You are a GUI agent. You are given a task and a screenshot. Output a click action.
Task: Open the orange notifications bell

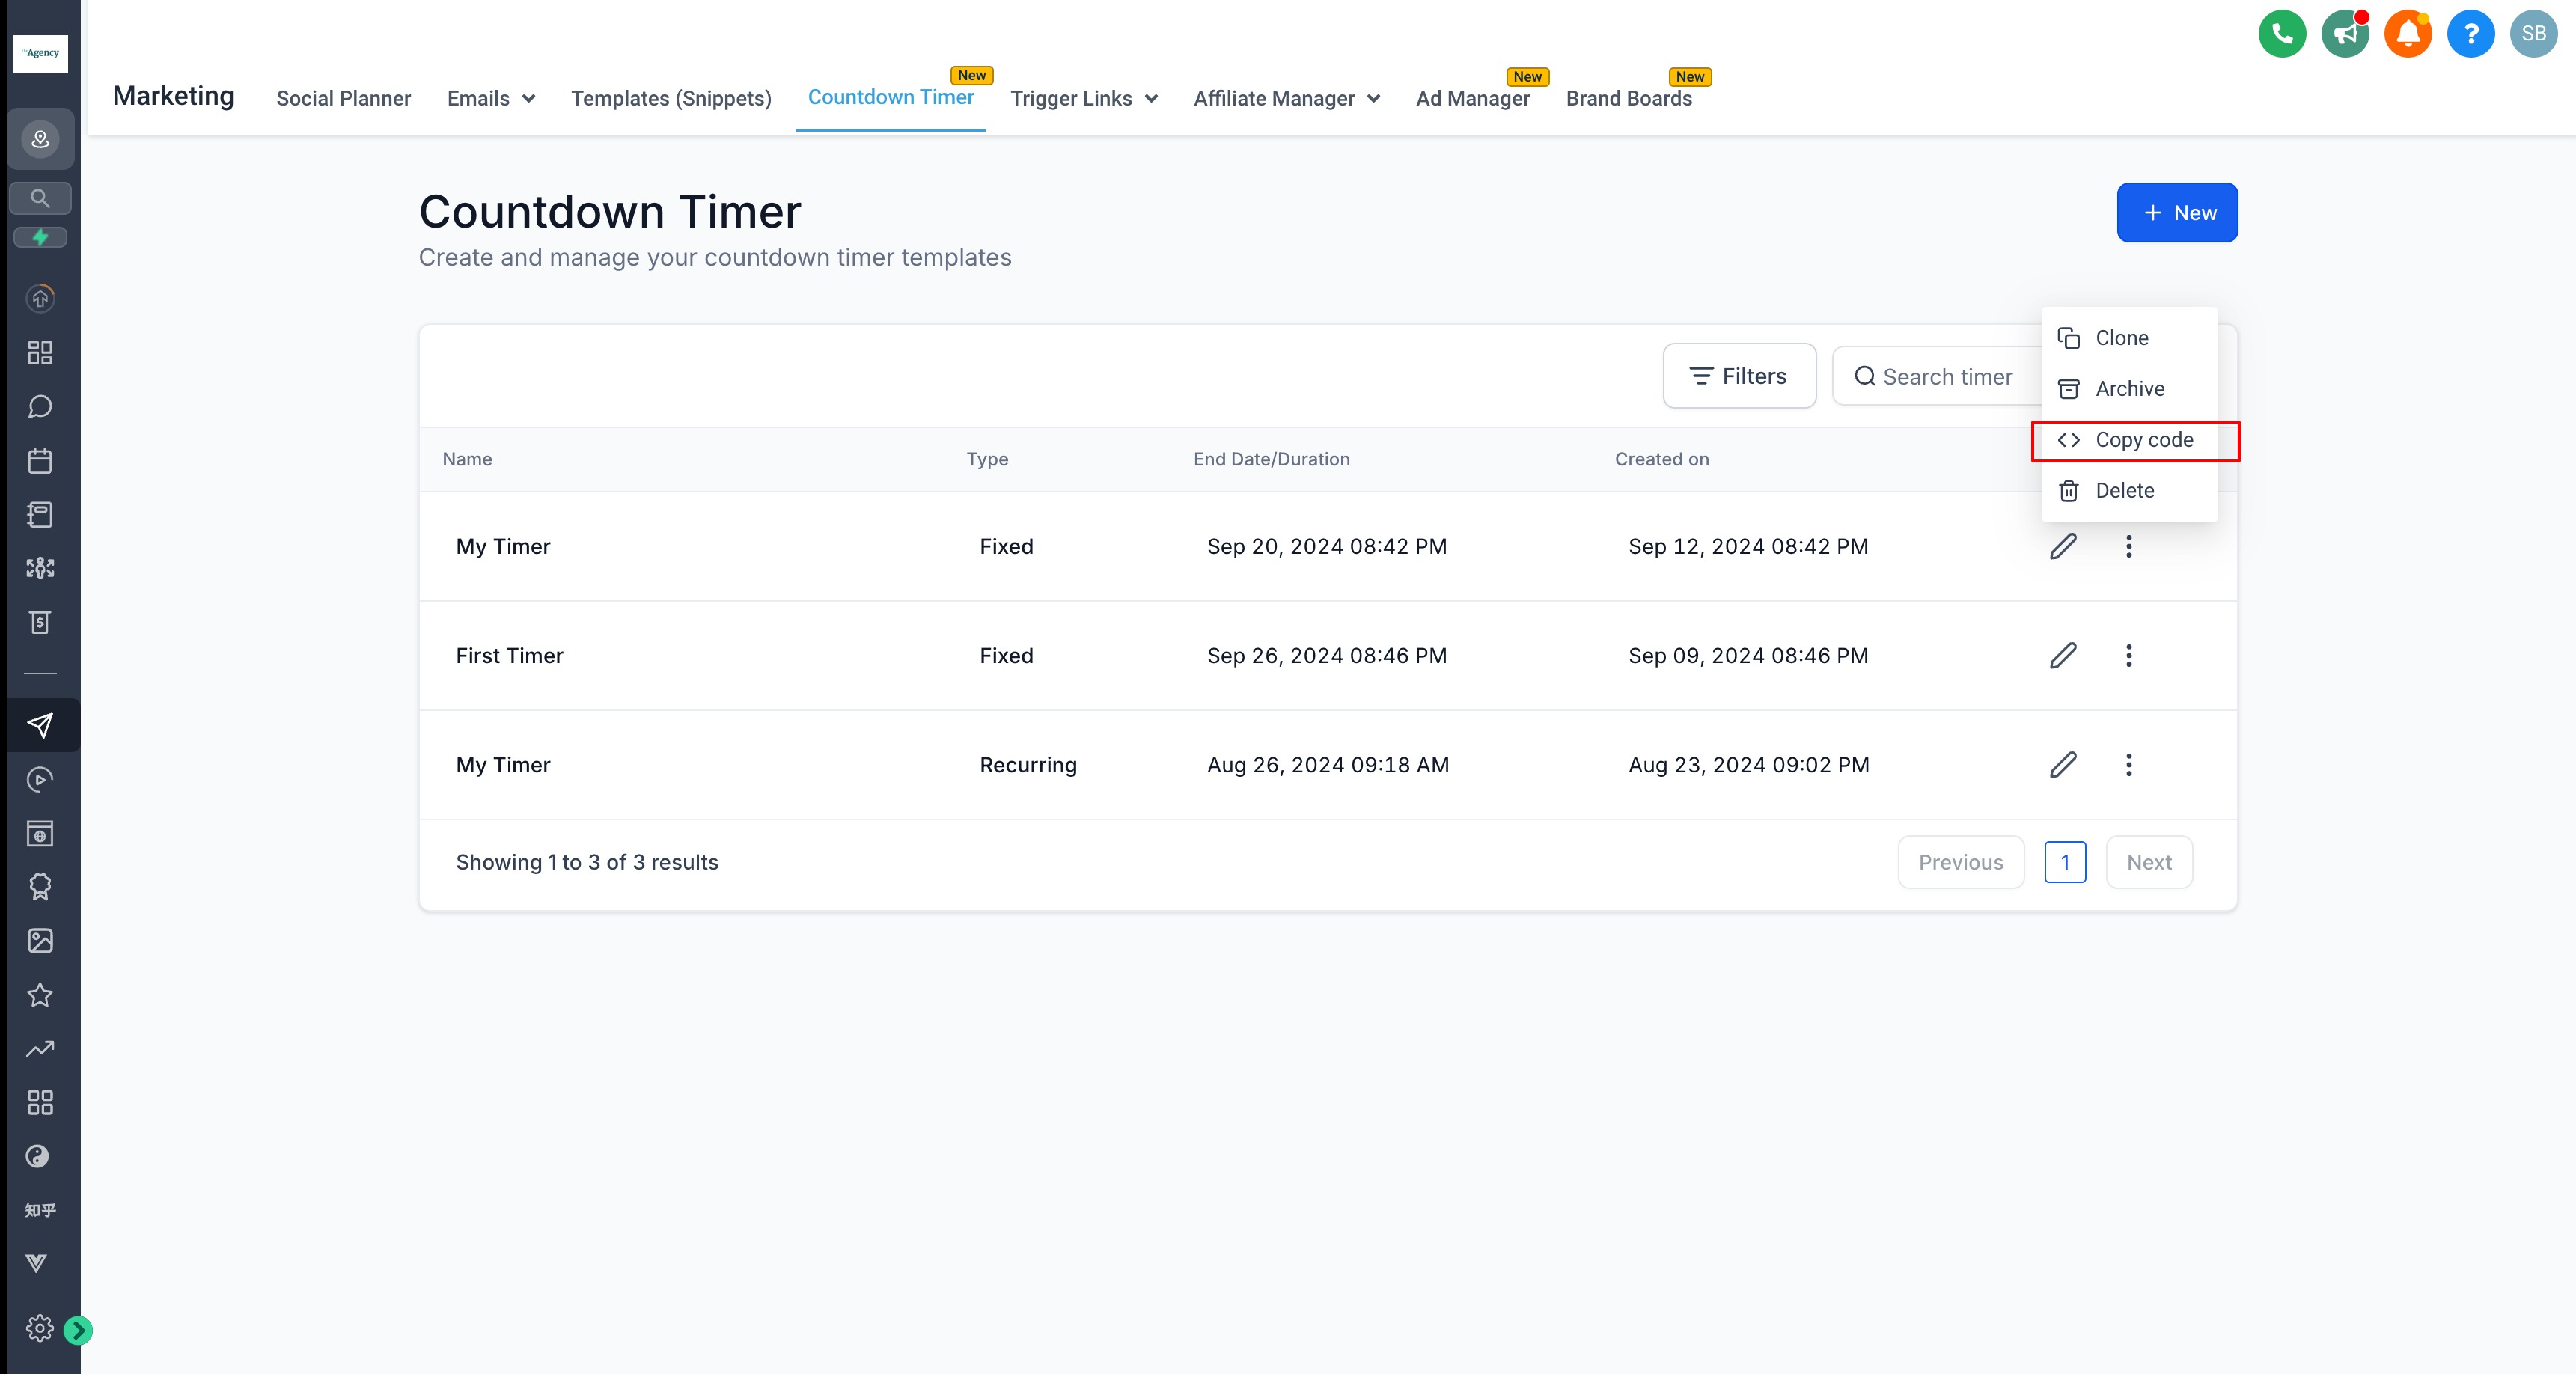coord(2407,34)
